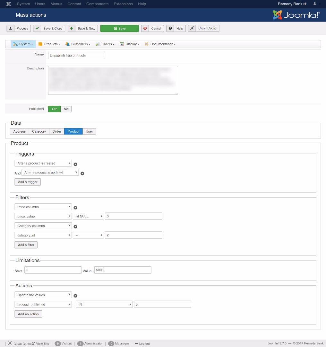This screenshot has height=347, width=326.
Task: Open the Content menu
Action: 74,4
